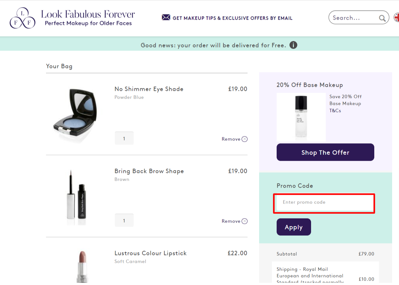Viewport: 399px width, 285px height.
Task: Click the Look Fabulous Forever logo
Action: 72,18
